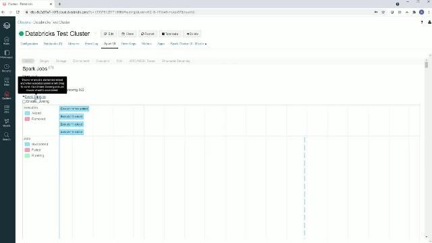The height and width of the screenshot is (243, 432).
Task: Open Recents in the sidebar
Action: pos(7,68)
